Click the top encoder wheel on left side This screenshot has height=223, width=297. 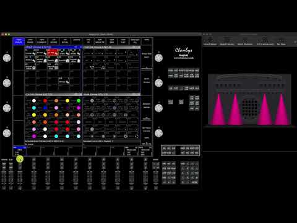[7, 58]
